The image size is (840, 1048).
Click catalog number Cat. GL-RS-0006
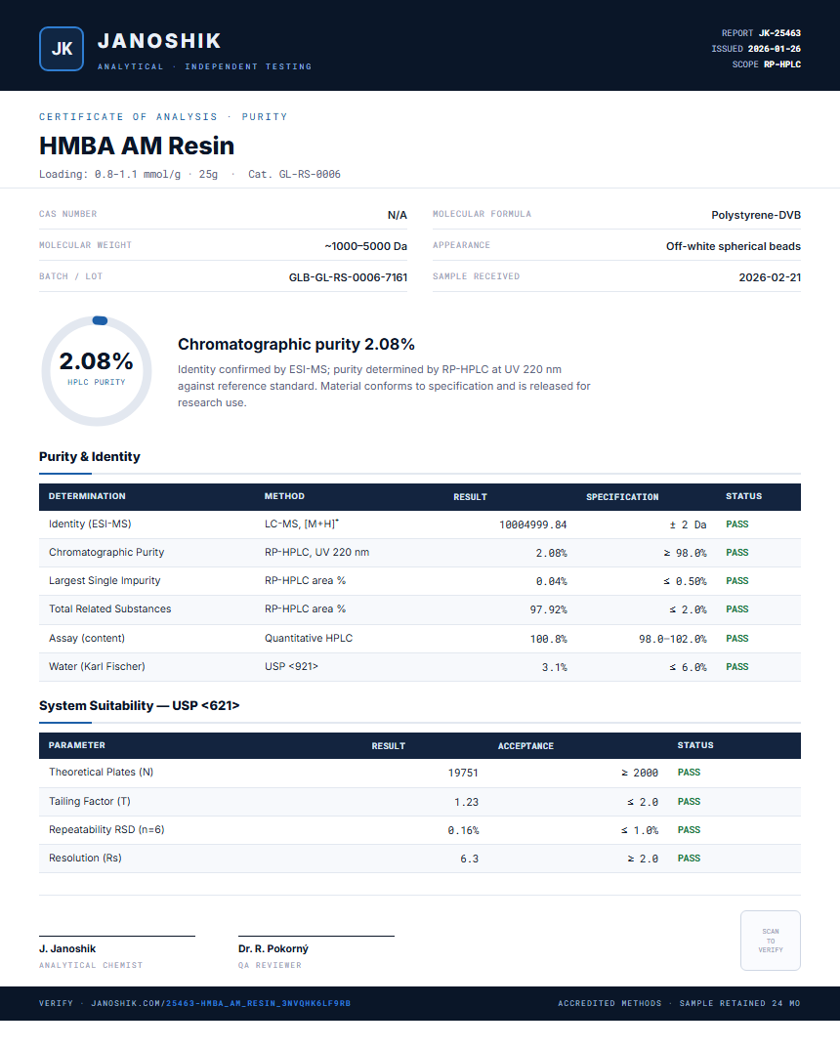click(x=294, y=174)
